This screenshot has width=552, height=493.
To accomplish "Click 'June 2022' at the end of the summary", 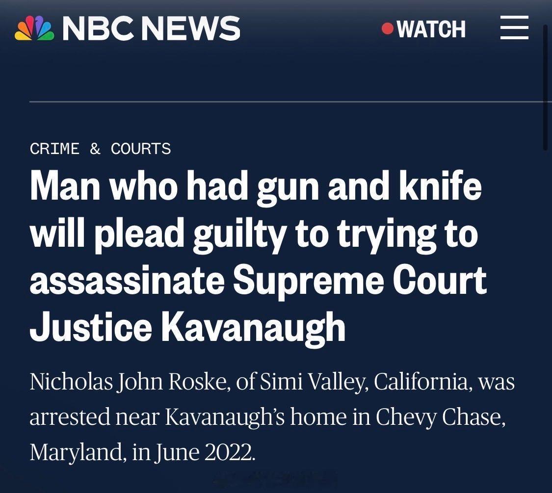I will pyautogui.click(x=204, y=452).
